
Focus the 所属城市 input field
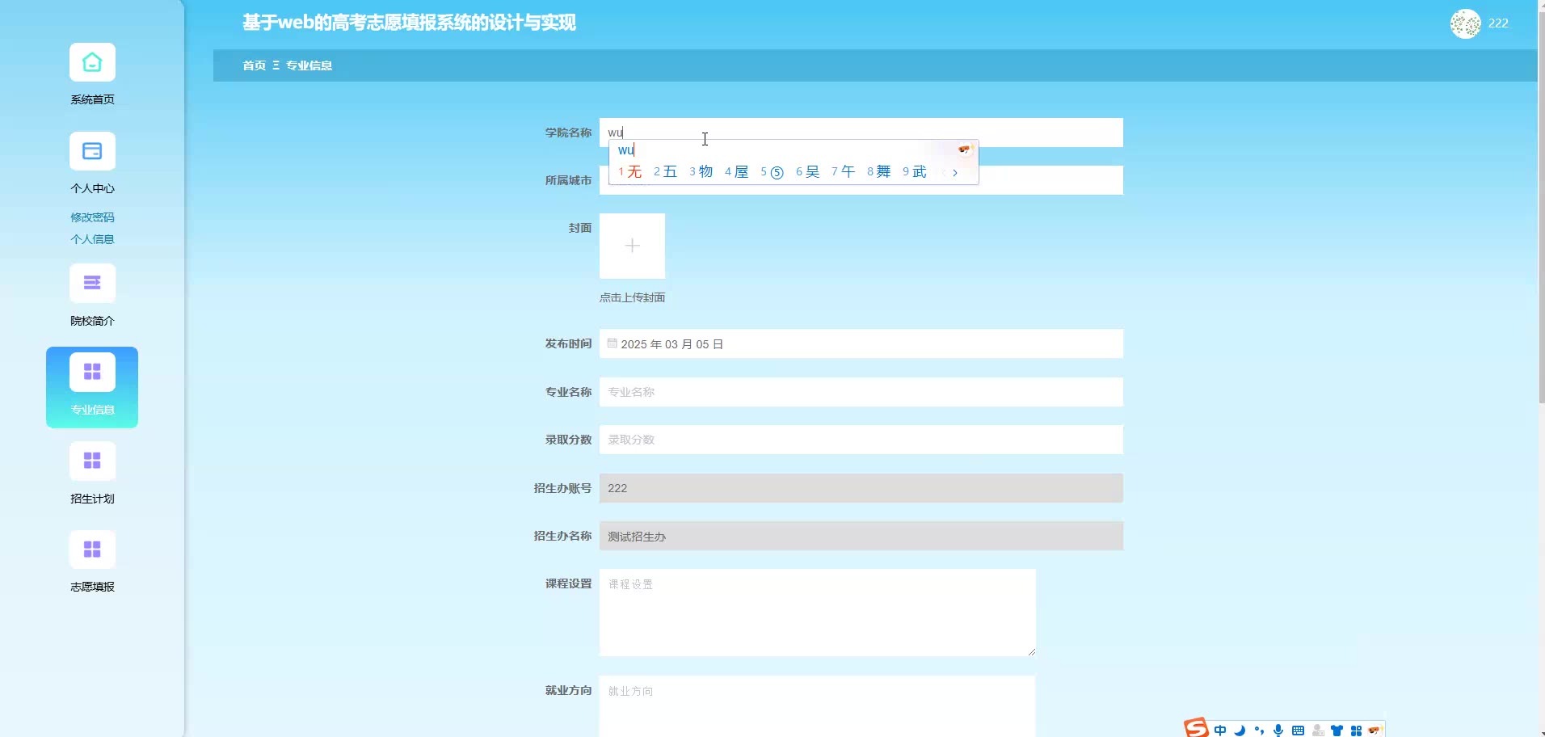861,180
